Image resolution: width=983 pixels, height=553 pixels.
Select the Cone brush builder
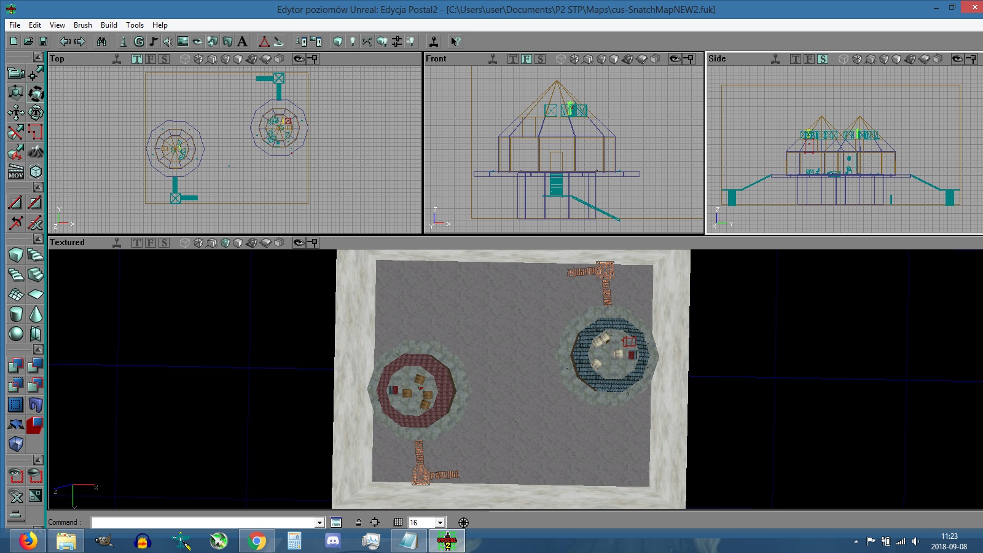coord(36,314)
